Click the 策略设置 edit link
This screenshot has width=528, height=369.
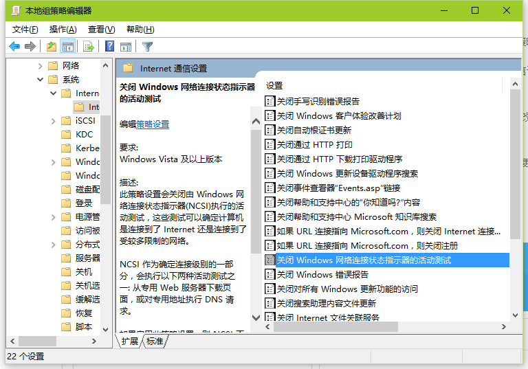coord(153,124)
